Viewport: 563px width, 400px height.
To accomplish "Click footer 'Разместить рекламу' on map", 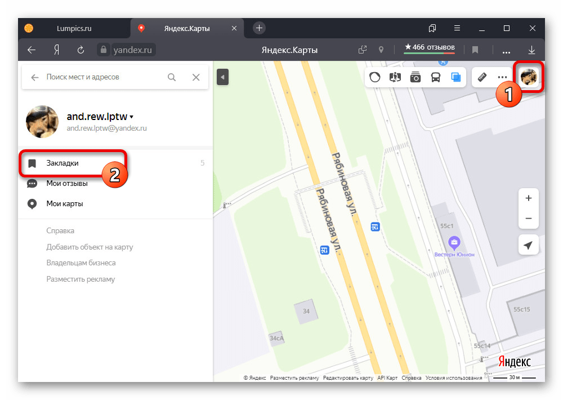I will [x=294, y=377].
